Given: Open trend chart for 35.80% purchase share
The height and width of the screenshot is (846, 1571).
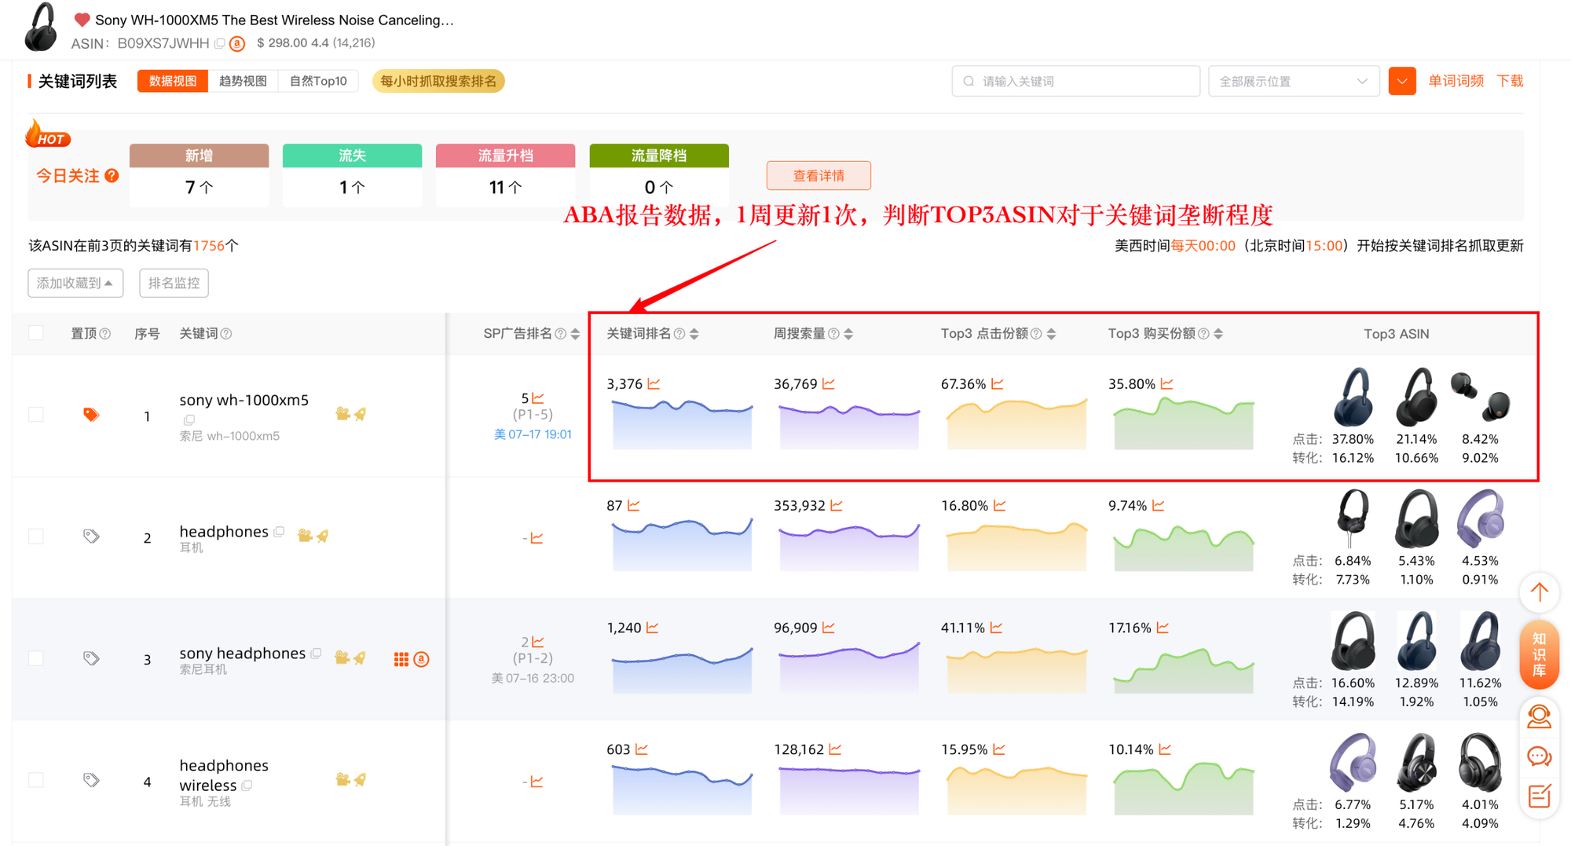Looking at the screenshot, I should tap(1167, 384).
